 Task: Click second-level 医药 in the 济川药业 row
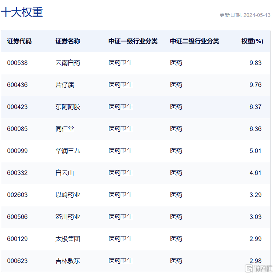pos(176,217)
